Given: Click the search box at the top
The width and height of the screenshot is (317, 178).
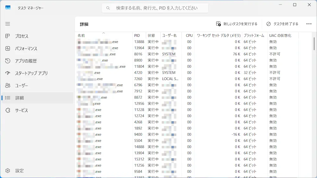Looking at the screenshot, I should [x=155, y=8].
